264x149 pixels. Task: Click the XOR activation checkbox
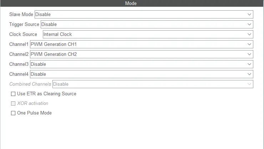(x=13, y=103)
